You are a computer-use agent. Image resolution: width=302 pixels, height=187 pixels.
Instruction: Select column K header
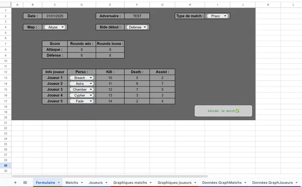coord(268,4)
